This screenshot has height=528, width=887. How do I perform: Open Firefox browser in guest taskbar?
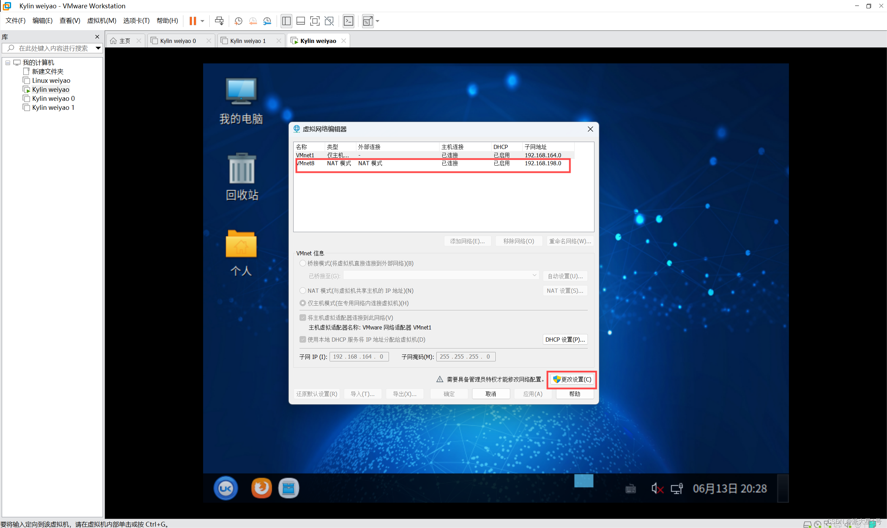pos(261,488)
